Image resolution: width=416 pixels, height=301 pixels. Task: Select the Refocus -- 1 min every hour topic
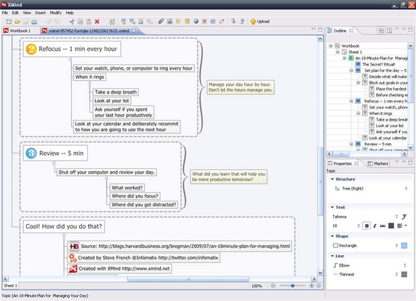pos(72,49)
